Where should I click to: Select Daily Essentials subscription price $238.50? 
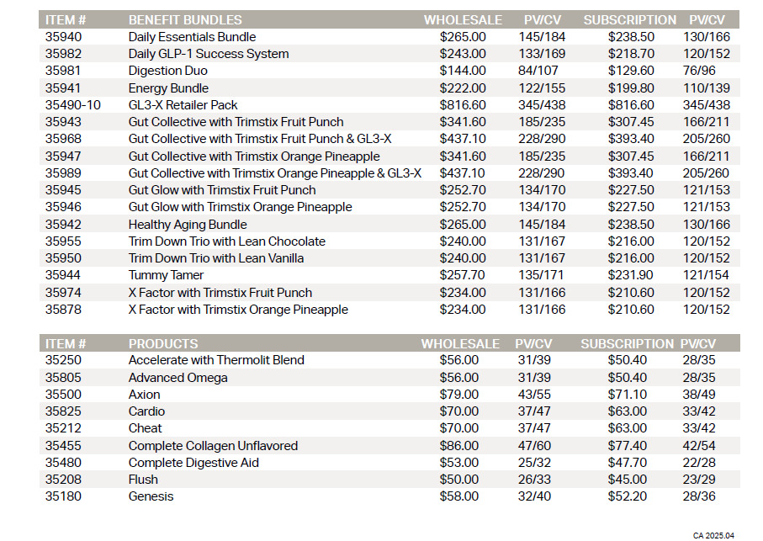click(x=630, y=37)
